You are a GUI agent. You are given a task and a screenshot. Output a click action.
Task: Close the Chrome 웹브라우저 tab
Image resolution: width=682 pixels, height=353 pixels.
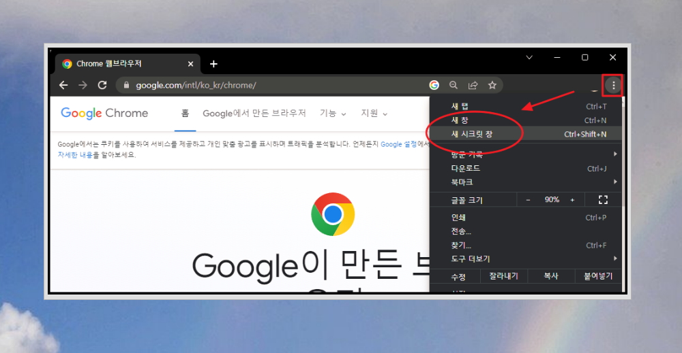pyautogui.click(x=190, y=64)
